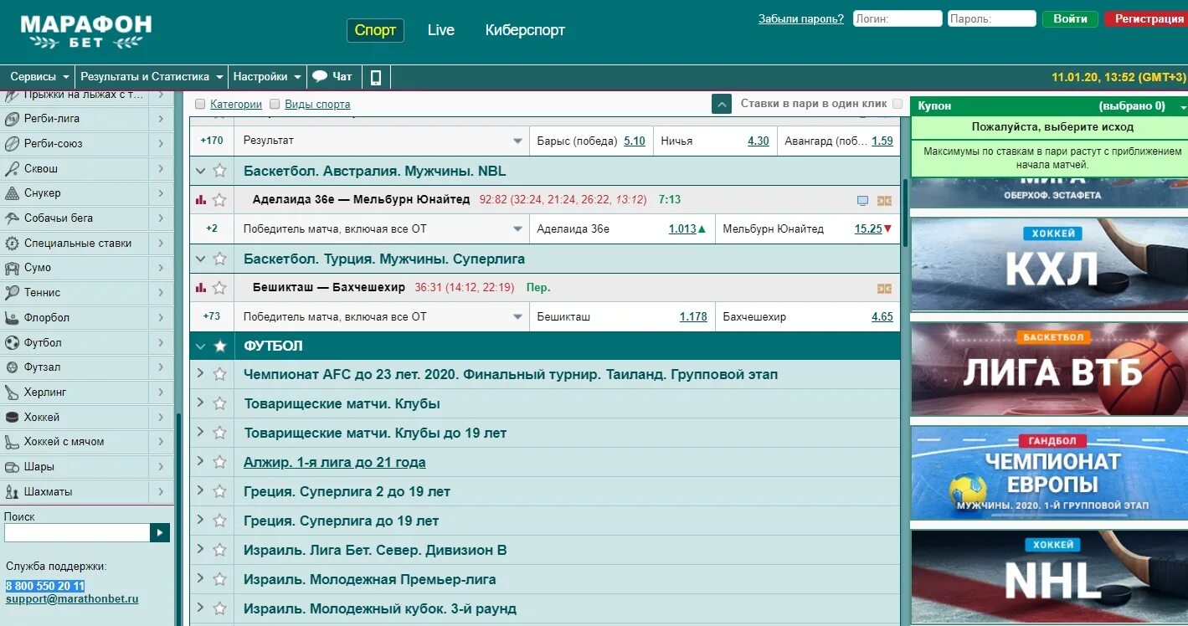The width and height of the screenshot is (1188, 626).
Task: Expand Футзал sidebar arrow
Action: point(160,367)
